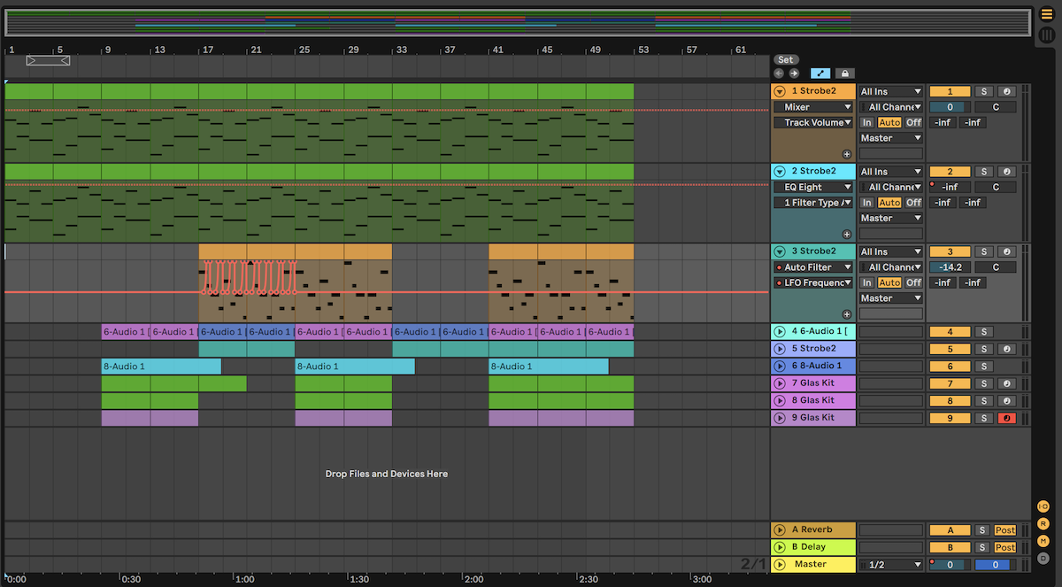Jump to the next locator arrow
Screen dimensions: 1062x587
794,73
